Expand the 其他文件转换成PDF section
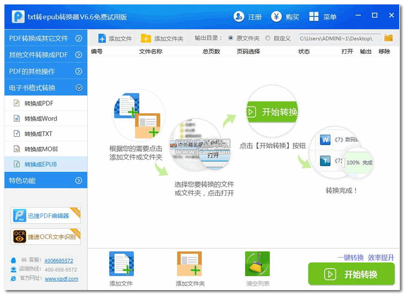Image resolution: width=405 pixels, height=295 pixels. tap(46, 55)
